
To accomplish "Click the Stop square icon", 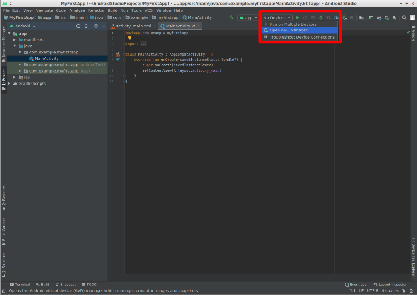I will 352,17.
